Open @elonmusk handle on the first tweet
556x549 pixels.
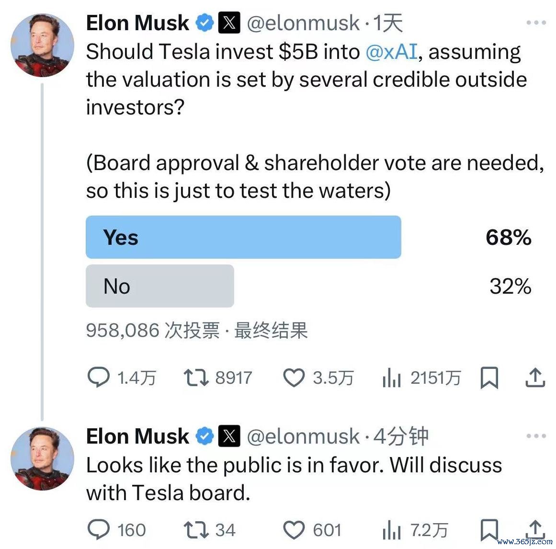click(303, 23)
